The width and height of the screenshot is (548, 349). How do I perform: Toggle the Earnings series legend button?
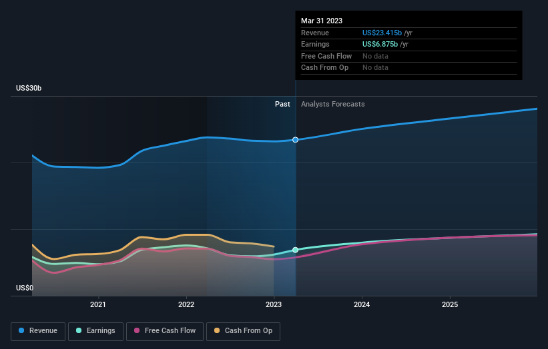[x=95, y=331]
